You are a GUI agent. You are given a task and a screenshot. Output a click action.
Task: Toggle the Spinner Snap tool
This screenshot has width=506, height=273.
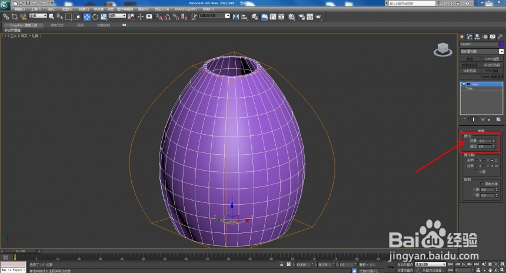(184, 16)
